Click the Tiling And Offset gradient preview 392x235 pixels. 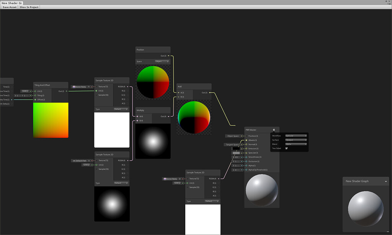51,120
